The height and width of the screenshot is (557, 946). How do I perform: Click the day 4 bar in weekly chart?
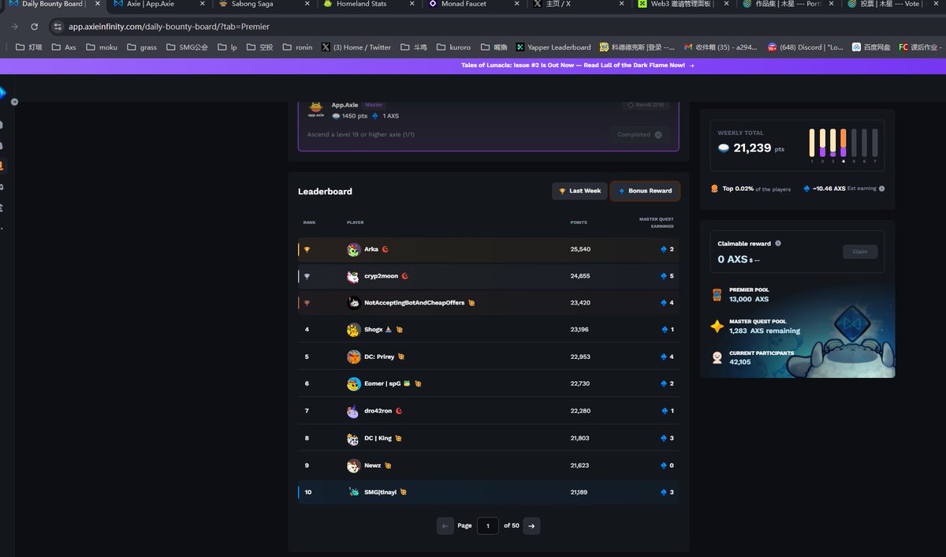point(844,142)
